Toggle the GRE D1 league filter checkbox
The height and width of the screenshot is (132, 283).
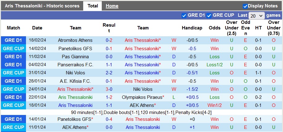(184, 15)
